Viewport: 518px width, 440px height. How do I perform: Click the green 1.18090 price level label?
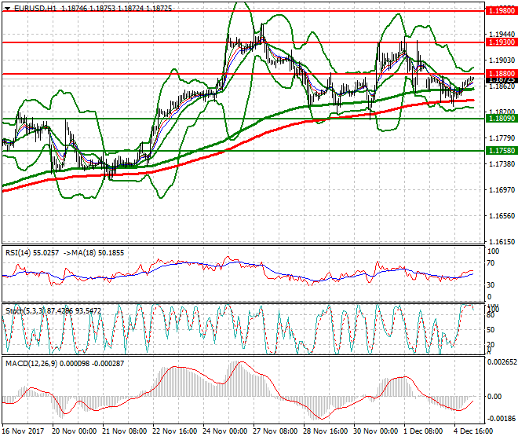click(x=502, y=119)
